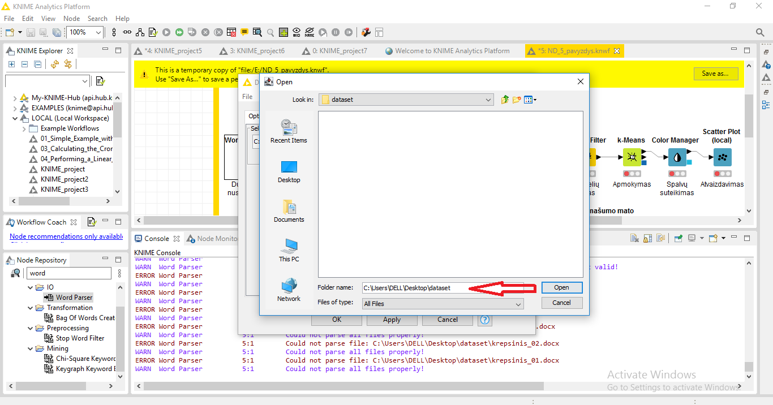
Task: Click the execute selected node icon
Action: 166,32
